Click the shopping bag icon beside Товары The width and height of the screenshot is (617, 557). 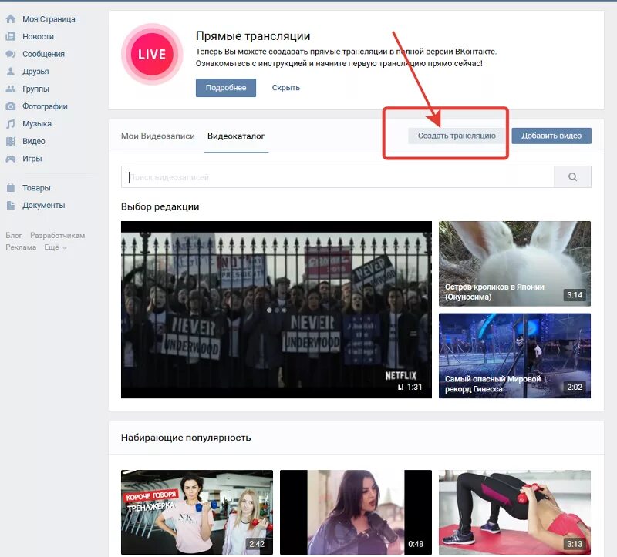pos(11,187)
